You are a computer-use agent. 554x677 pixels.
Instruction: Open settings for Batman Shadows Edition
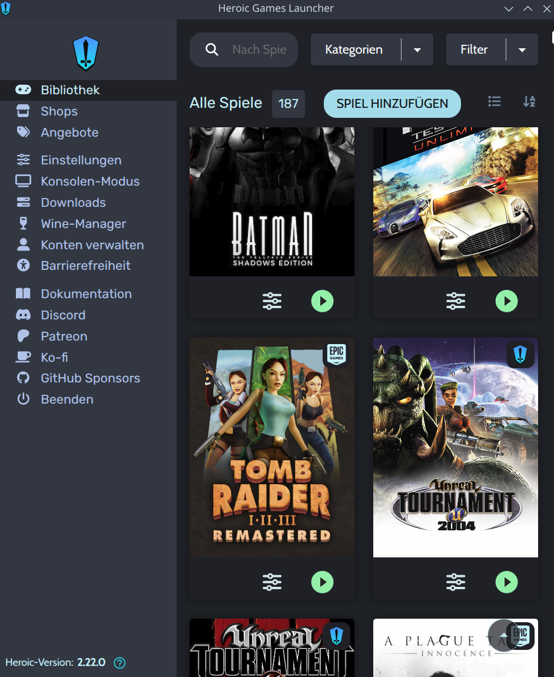tap(272, 301)
